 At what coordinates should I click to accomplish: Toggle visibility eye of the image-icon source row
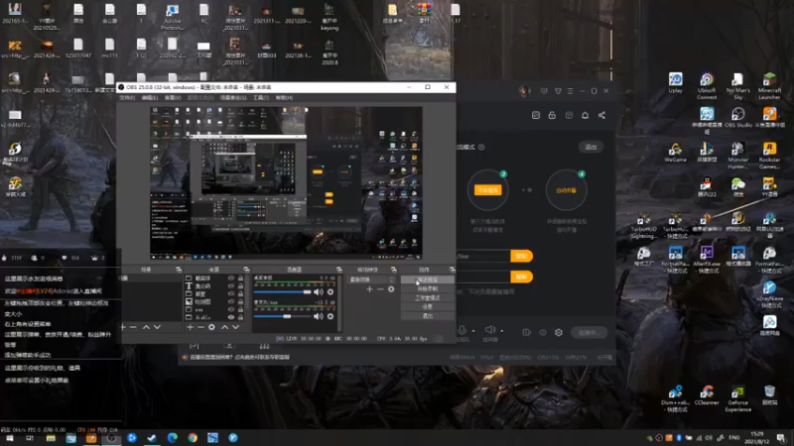[x=231, y=302]
